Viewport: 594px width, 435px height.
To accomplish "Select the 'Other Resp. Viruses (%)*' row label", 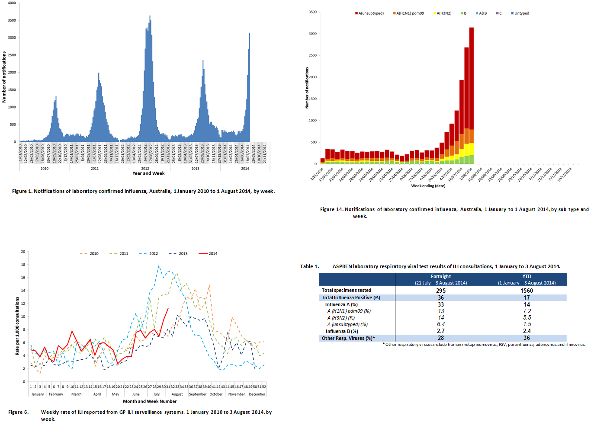I will point(348,338).
